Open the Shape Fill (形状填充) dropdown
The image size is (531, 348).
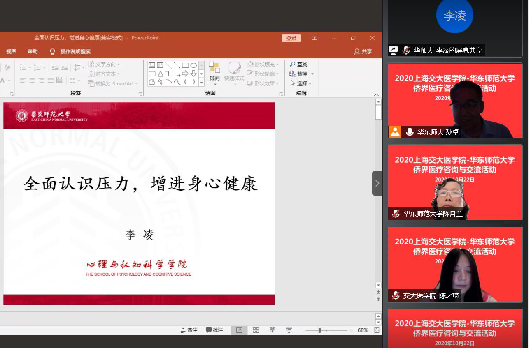(263, 65)
